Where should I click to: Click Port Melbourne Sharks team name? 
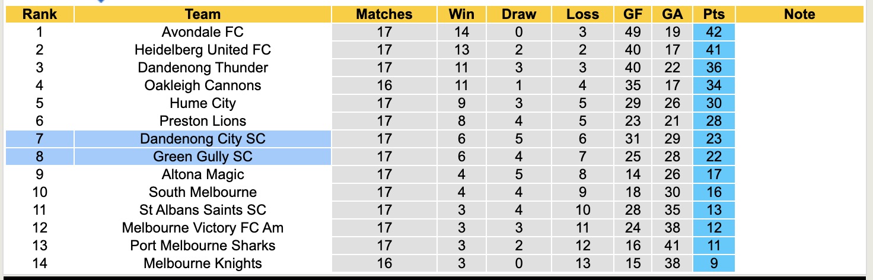pos(202,246)
